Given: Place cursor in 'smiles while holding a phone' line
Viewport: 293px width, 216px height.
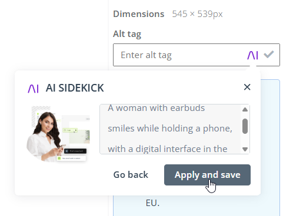Looking at the screenshot, I should (170, 129).
